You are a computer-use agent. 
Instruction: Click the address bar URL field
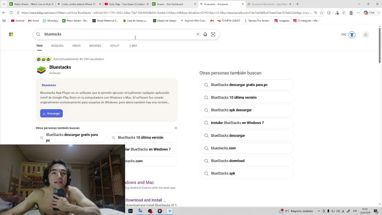click(x=167, y=13)
